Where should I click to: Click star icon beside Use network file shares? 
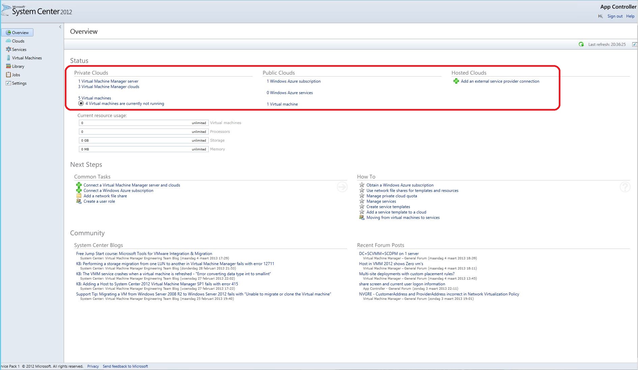[x=362, y=190]
